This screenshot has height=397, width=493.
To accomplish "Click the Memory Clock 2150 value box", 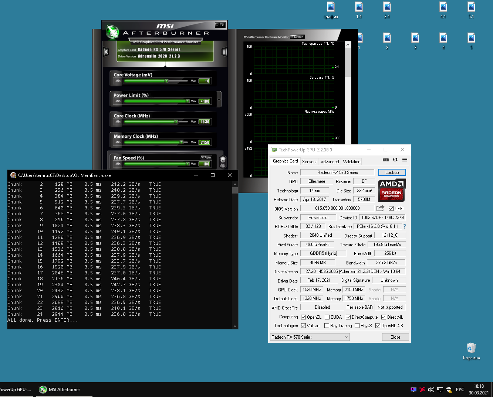I will pos(205,143).
